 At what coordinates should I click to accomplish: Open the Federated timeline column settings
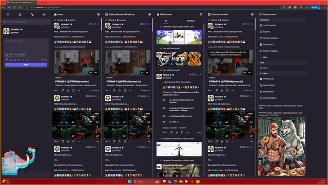(252, 14)
